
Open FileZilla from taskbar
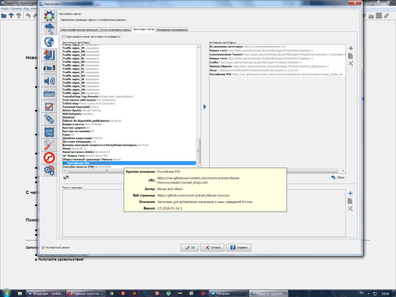click(x=123, y=293)
